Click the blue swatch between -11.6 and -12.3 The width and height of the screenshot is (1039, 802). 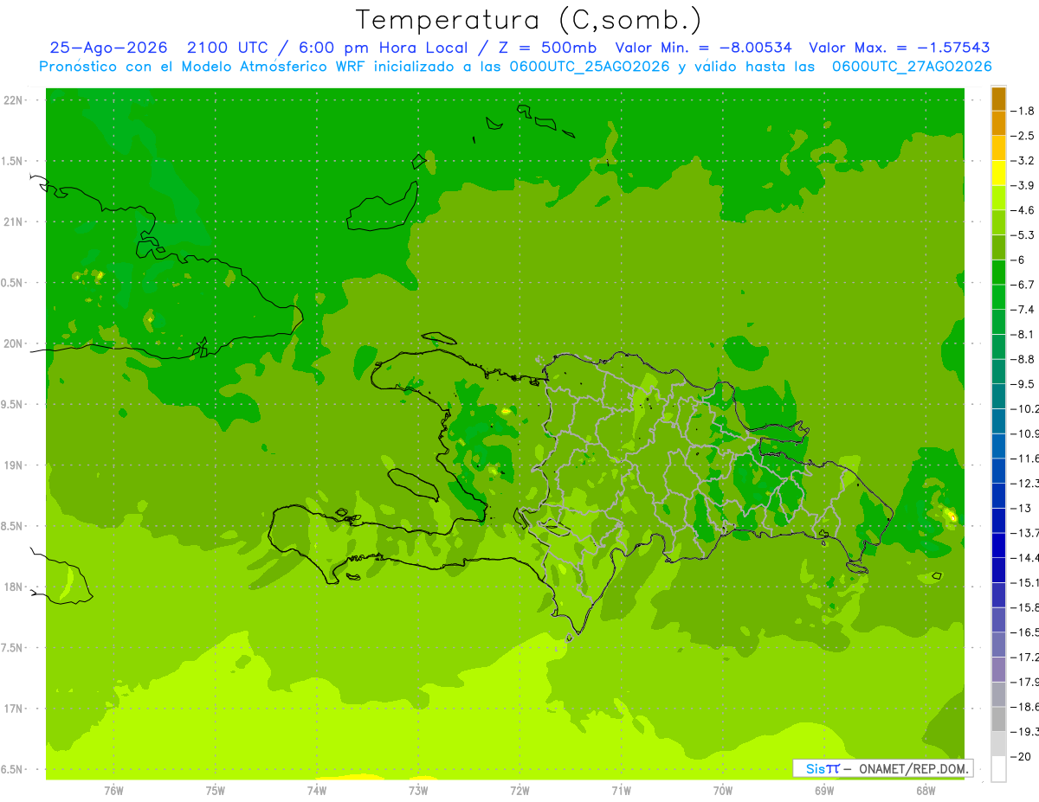coord(998,471)
